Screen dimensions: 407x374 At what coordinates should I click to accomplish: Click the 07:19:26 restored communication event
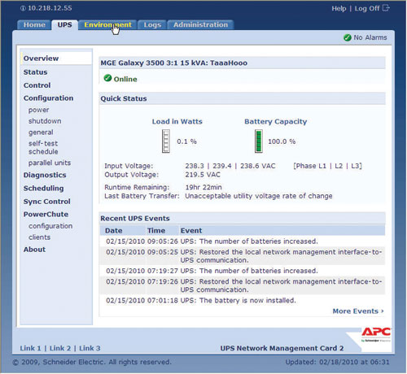point(242,285)
